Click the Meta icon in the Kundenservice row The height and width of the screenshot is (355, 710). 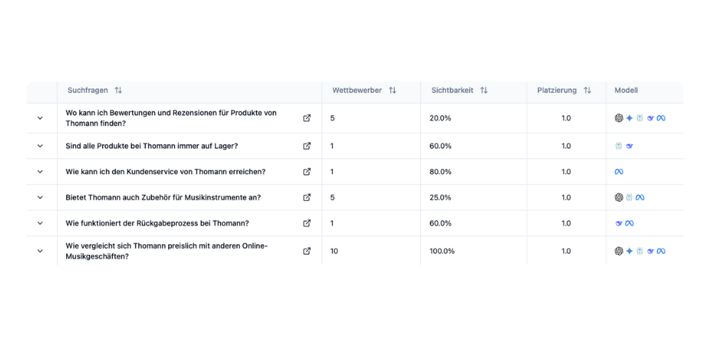point(618,172)
